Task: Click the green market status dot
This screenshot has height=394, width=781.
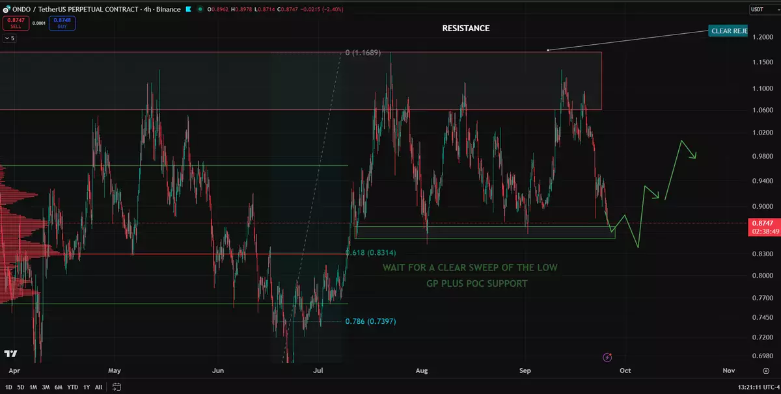Action: [x=200, y=10]
